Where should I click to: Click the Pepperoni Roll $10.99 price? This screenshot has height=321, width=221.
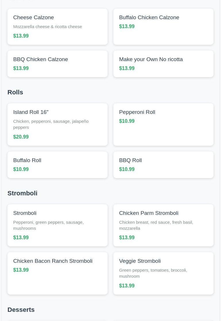point(127,121)
